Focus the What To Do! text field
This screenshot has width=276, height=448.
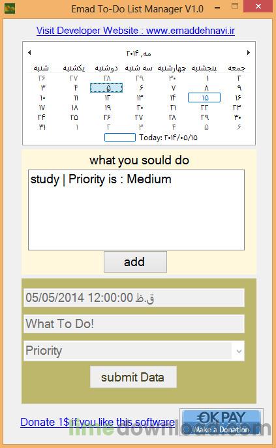134,323
